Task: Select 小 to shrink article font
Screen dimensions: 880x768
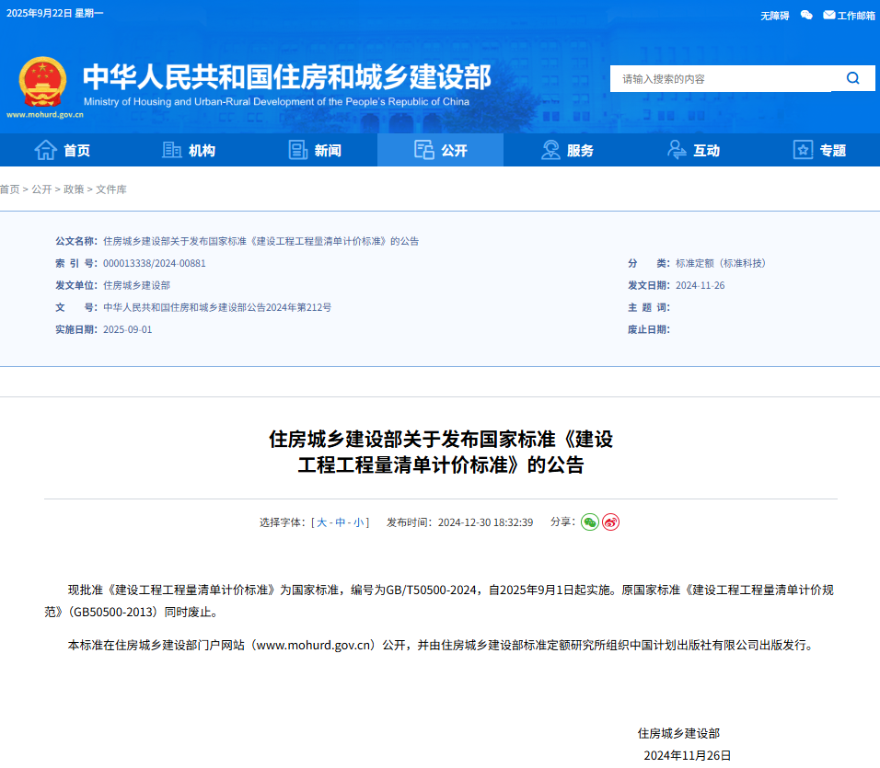Action: coord(356,522)
